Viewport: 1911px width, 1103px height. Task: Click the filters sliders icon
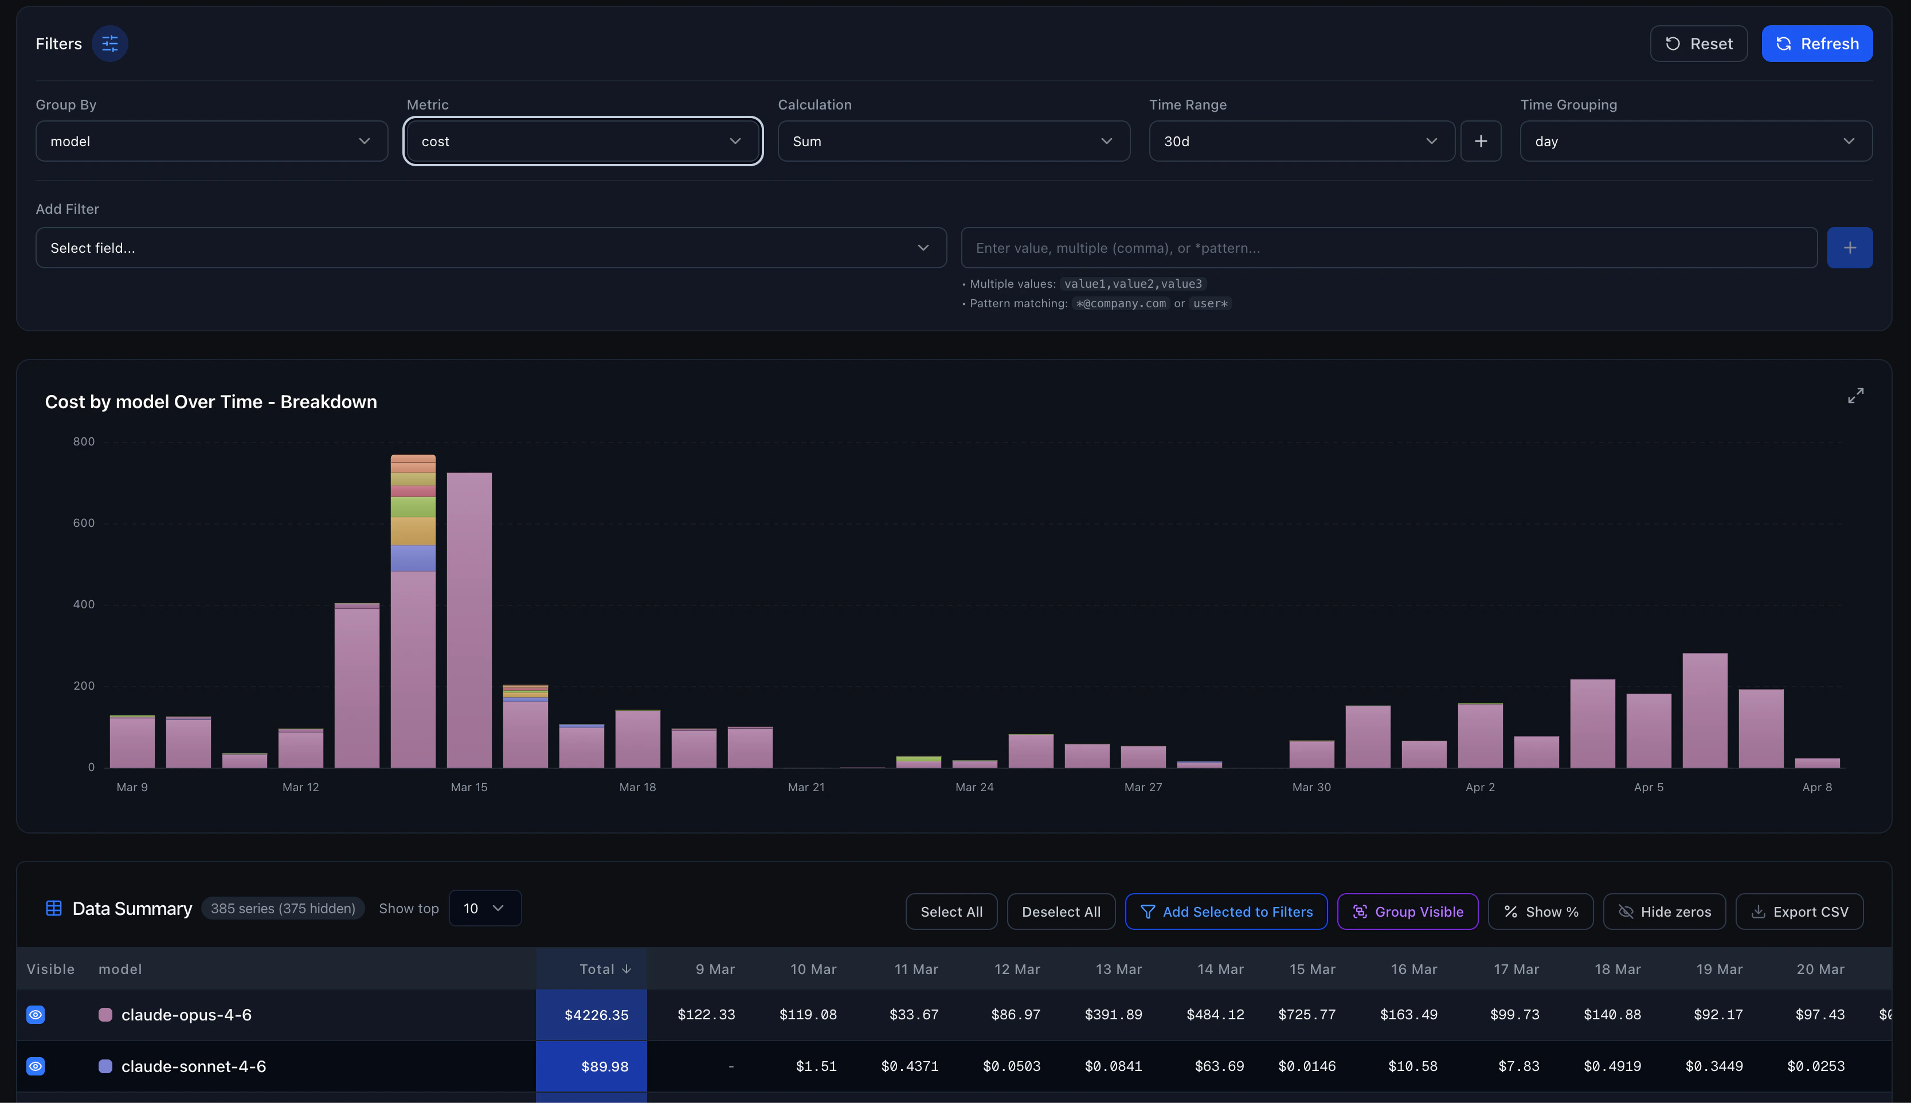click(110, 43)
